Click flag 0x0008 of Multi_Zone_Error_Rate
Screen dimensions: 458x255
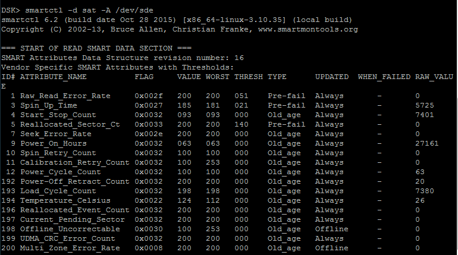[x=148, y=248]
